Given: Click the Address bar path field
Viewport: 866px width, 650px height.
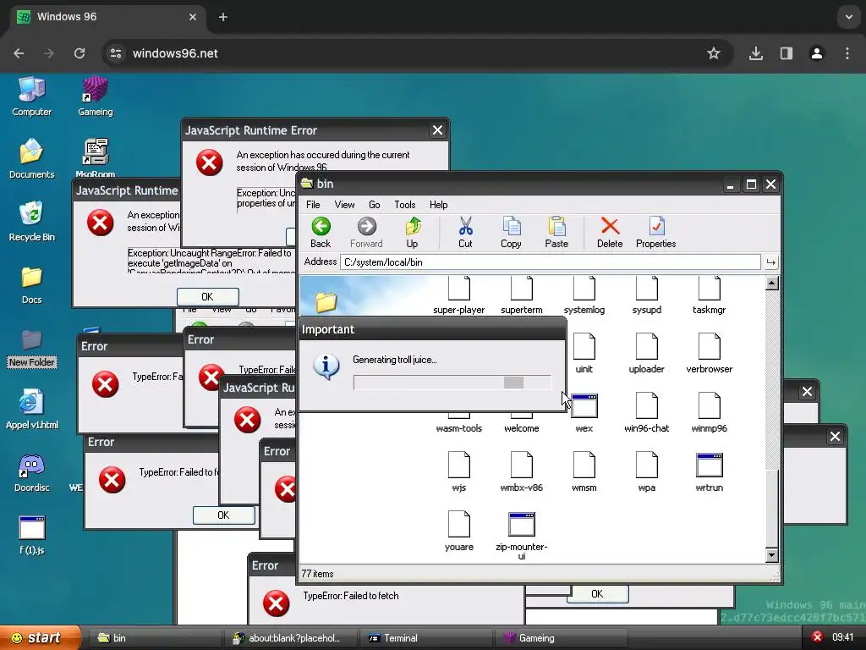Looking at the screenshot, I should click(x=550, y=262).
